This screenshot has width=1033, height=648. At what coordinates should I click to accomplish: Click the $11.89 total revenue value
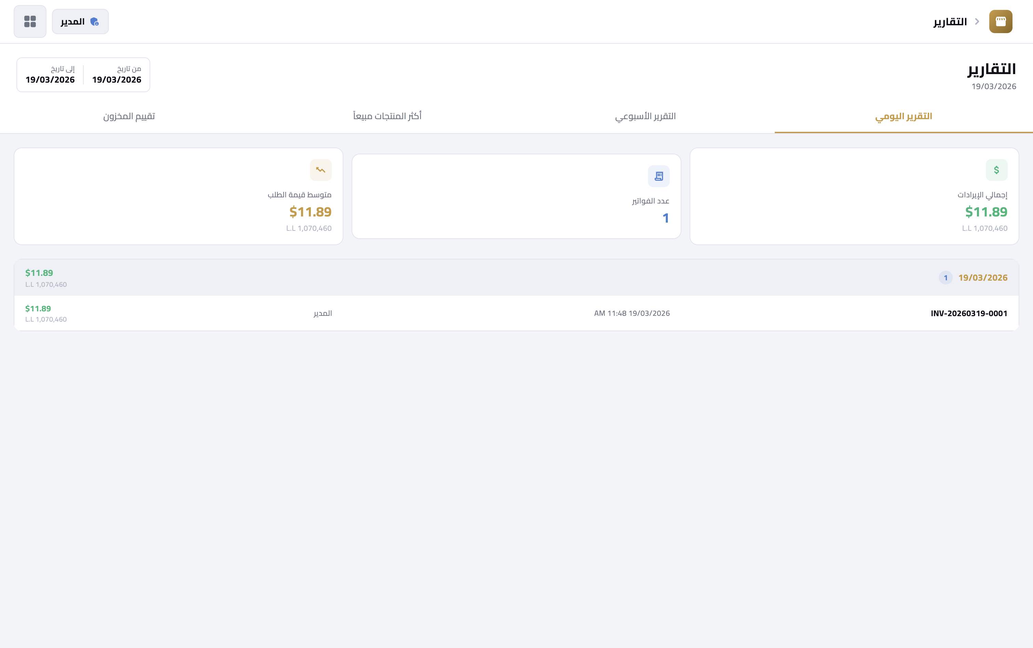point(986,212)
